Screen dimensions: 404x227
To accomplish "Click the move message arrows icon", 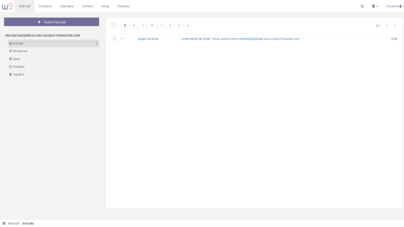I will click(188, 26).
